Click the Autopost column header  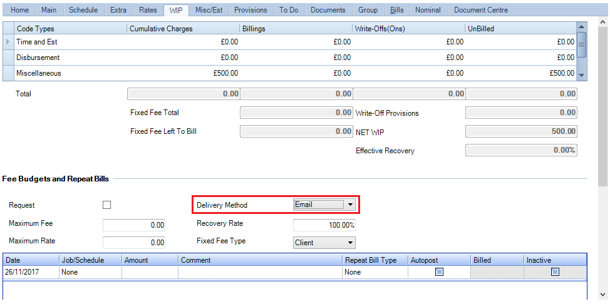tap(439, 260)
